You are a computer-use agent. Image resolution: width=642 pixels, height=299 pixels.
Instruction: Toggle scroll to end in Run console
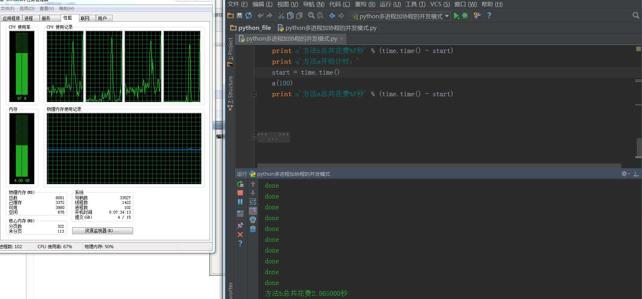pyautogui.click(x=253, y=211)
